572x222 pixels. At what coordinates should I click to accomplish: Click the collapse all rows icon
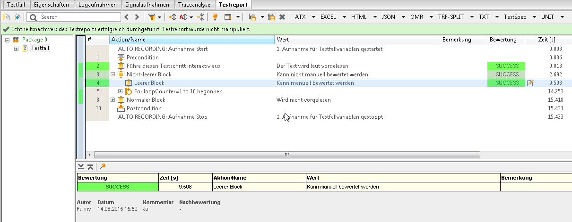(201, 17)
